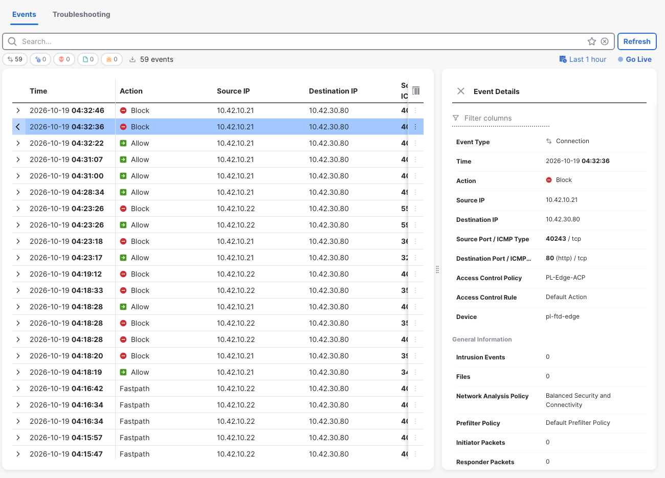Toggle the intrusion events filter chip
The image size is (665, 478).
40,59
